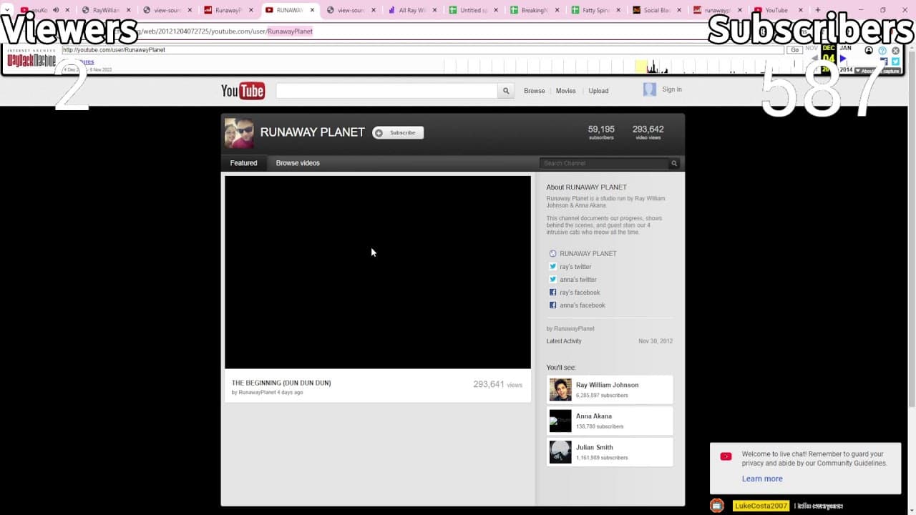The image size is (916, 515).
Task: Click the Wayback user account icon
Action: click(x=869, y=51)
